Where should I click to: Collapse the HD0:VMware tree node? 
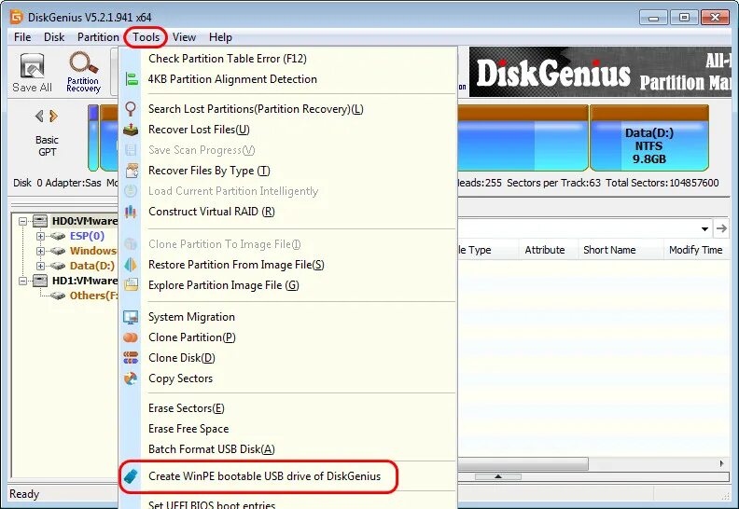(x=22, y=220)
